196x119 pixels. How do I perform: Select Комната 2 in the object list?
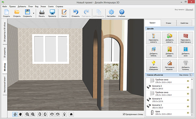[x=168, y=87]
